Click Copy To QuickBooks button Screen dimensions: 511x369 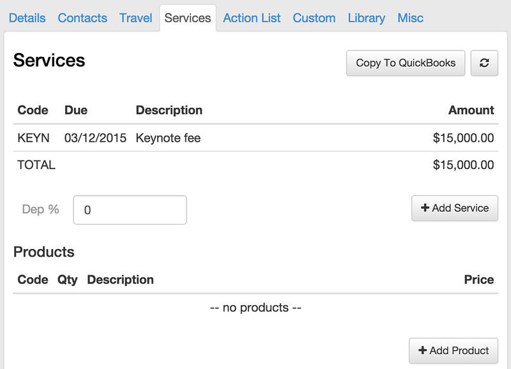click(x=406, y=63)
